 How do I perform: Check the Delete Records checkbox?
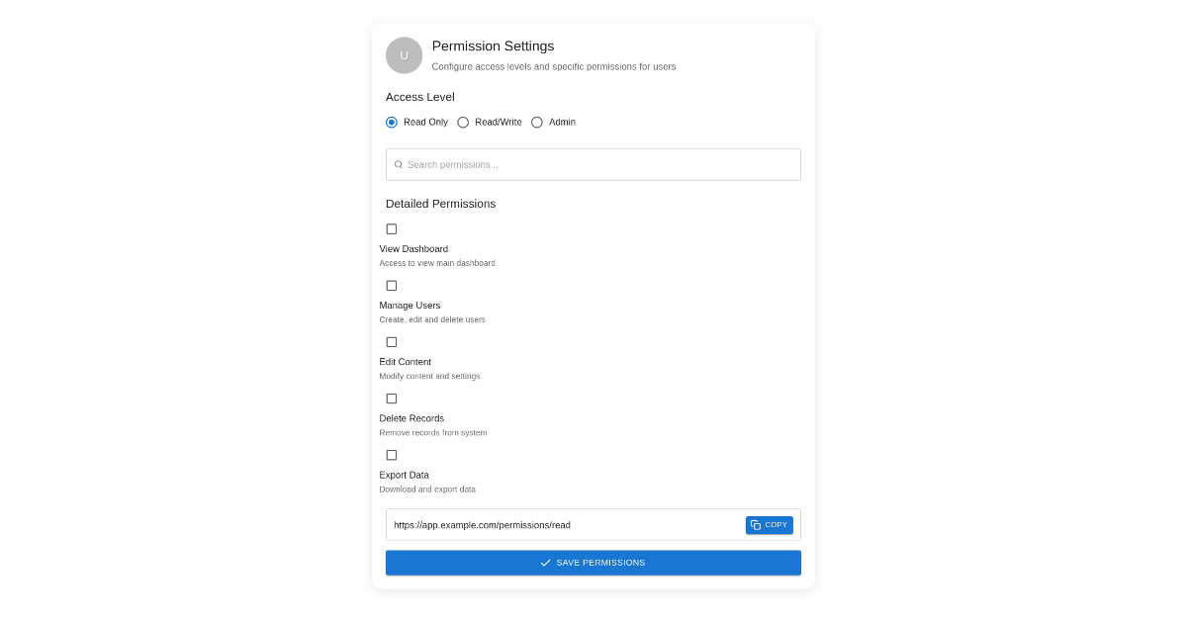[x=392, y=399]
